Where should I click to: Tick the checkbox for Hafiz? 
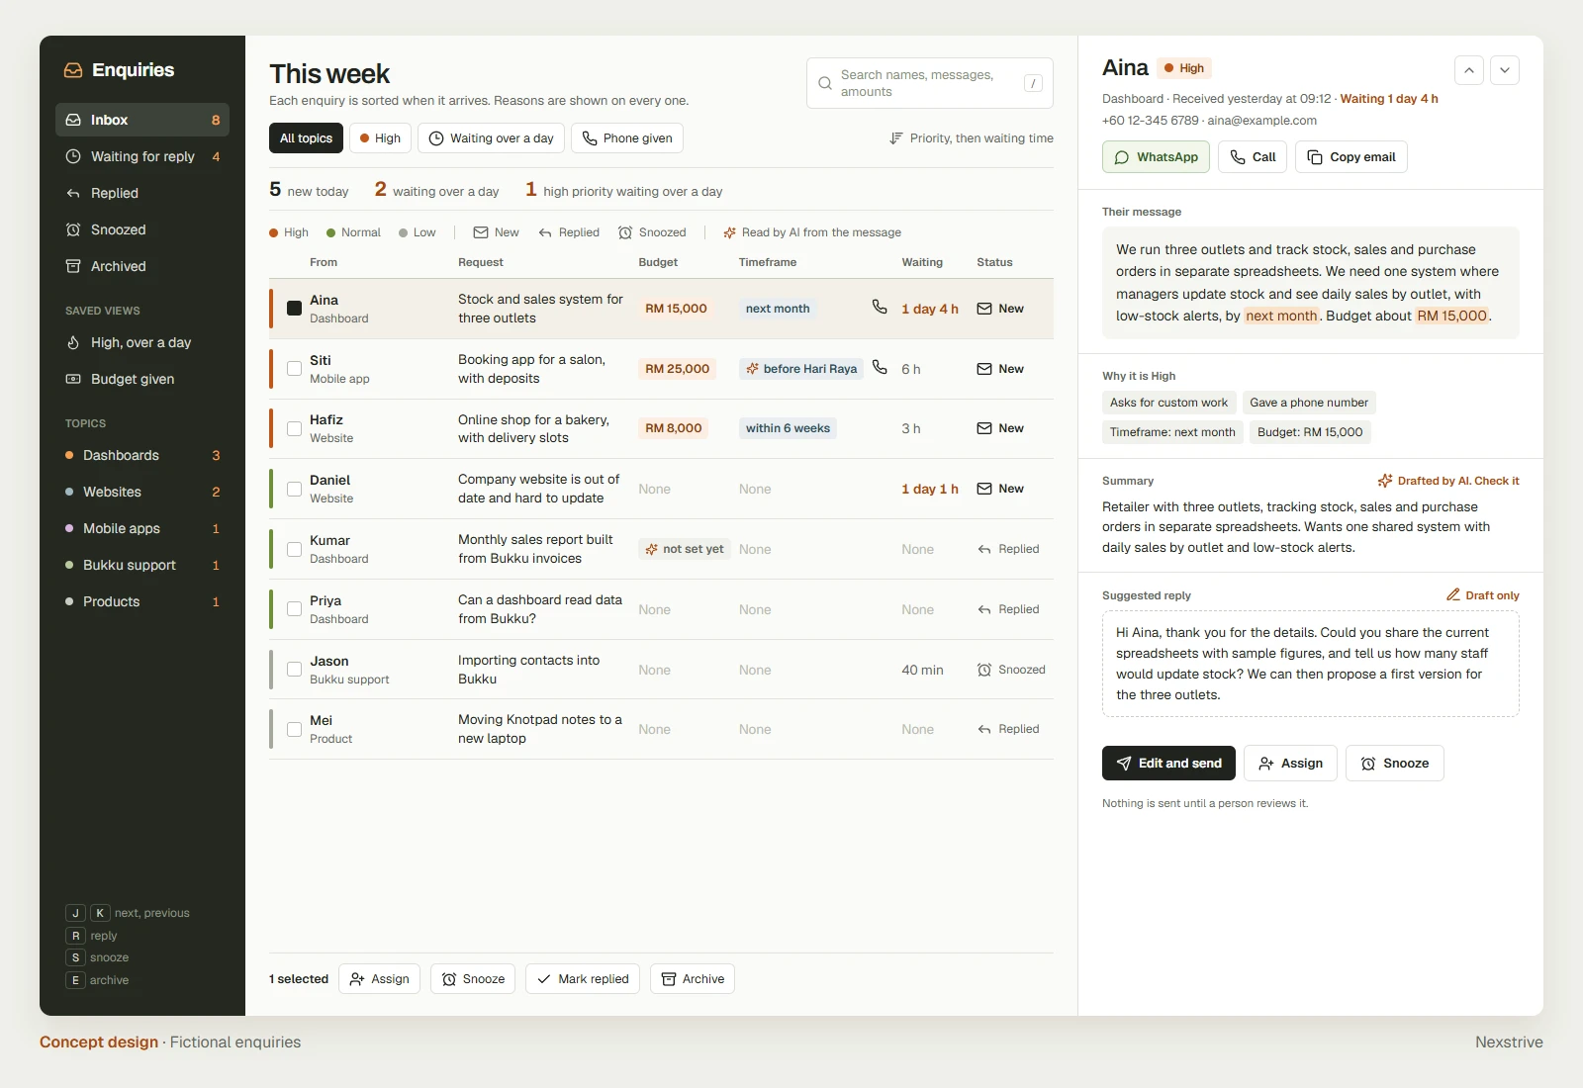pyautogui.click(x=294, y=428)
